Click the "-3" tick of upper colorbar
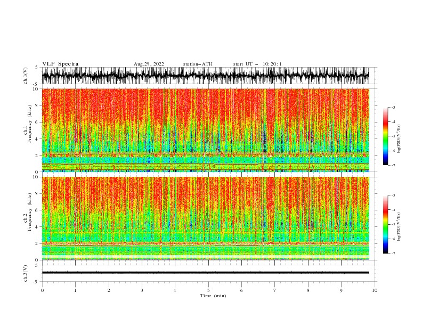This screenshot has width=422, height=326. pyautogui.click(x=393, y=107)
